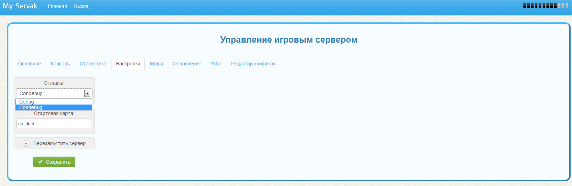The height and width of the screenshot is (186, 572).
Task: Choose Debug option in dropdown list
Action: (54, 102)
